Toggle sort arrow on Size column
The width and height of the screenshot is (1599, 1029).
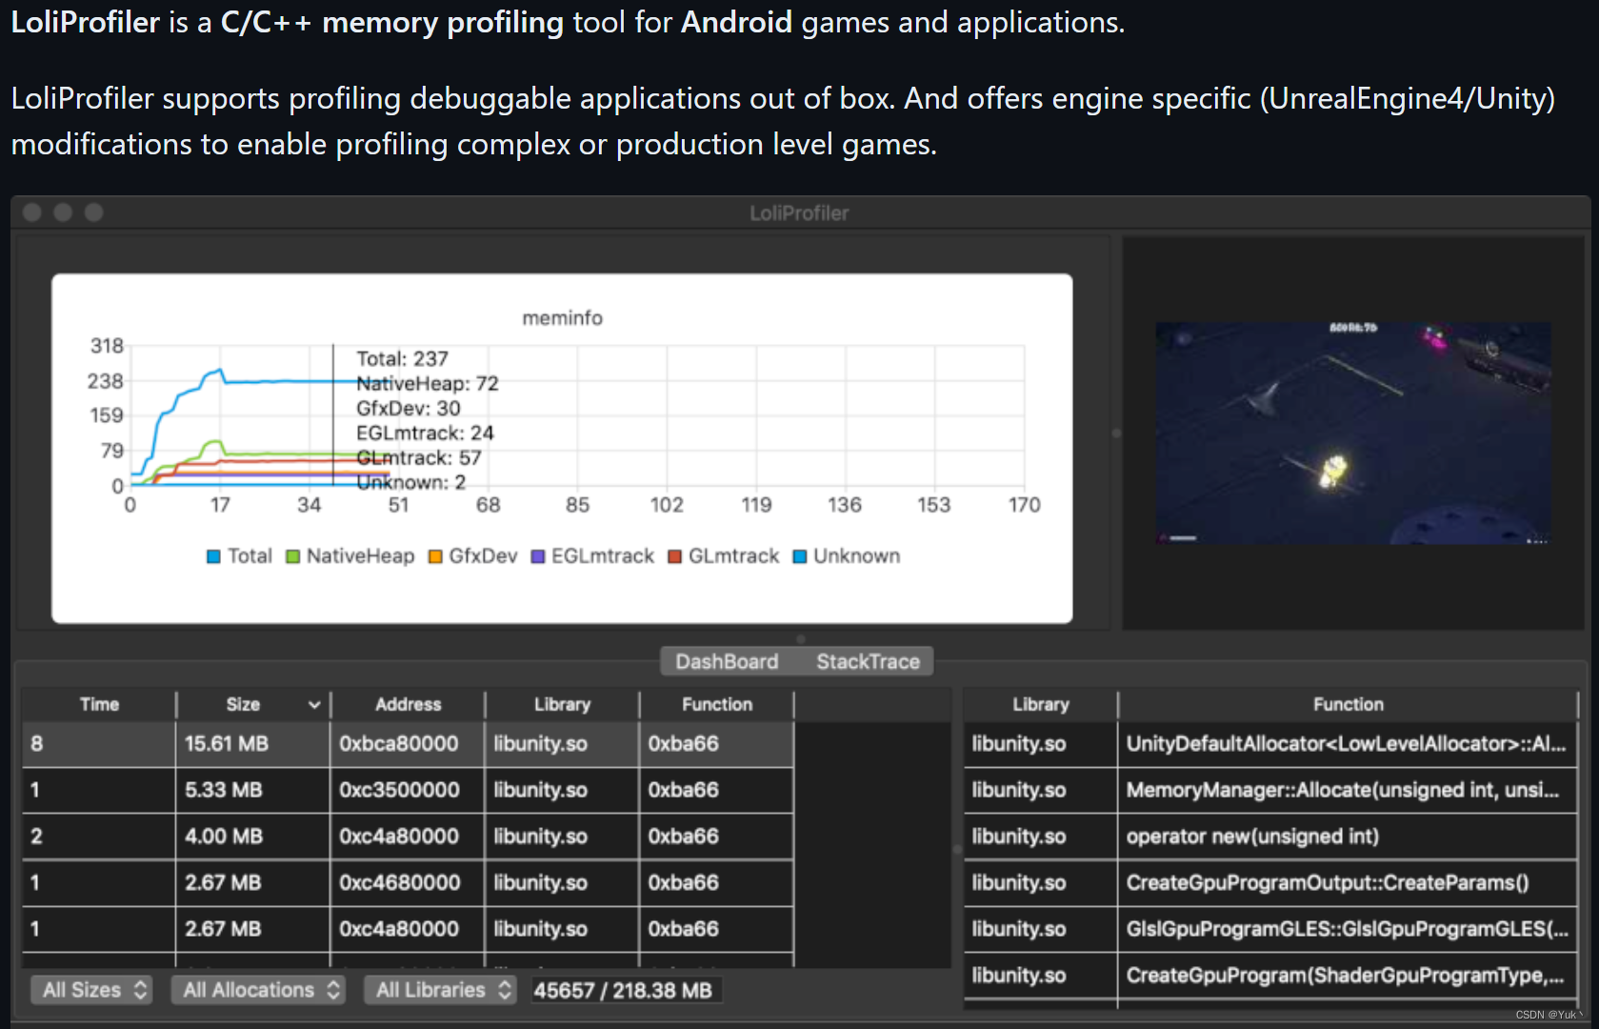pyautogui.click(x=314, y=705)
